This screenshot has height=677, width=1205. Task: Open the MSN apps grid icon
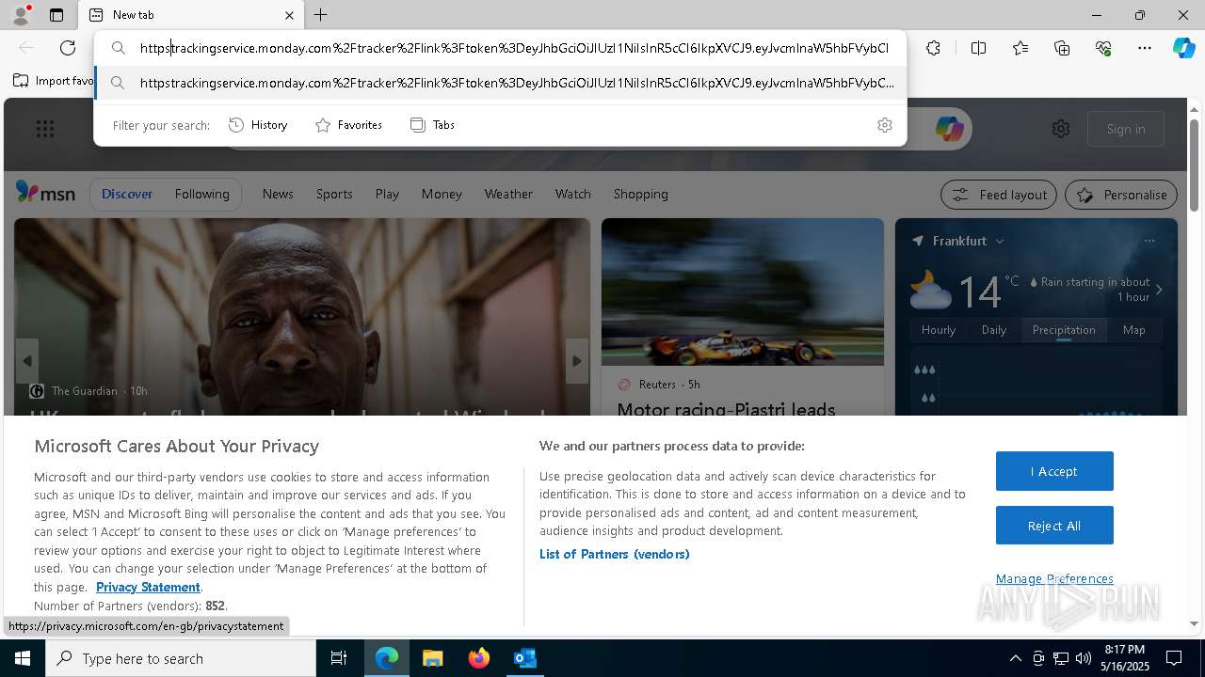45,129
